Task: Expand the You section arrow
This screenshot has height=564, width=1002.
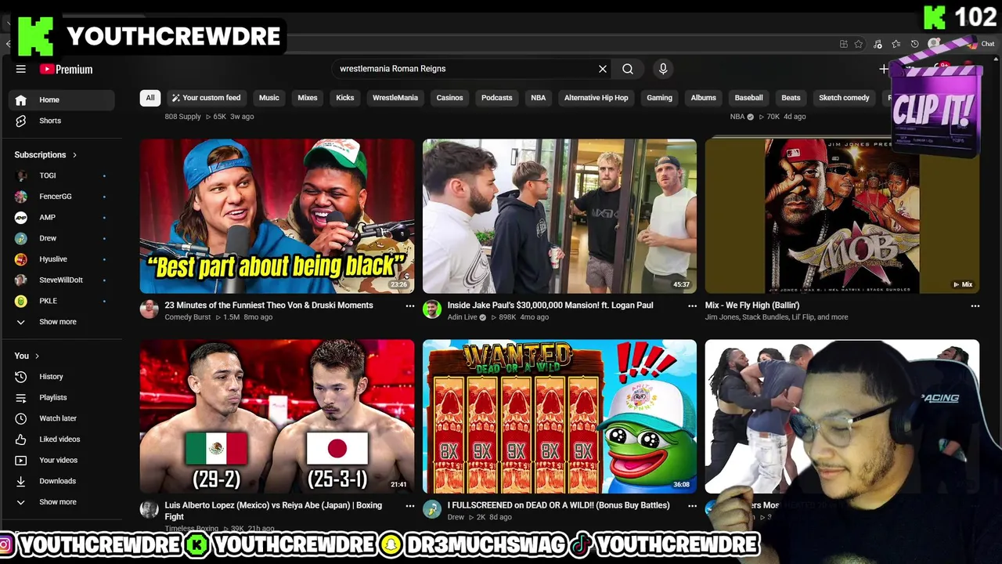Action: (37, 356)
